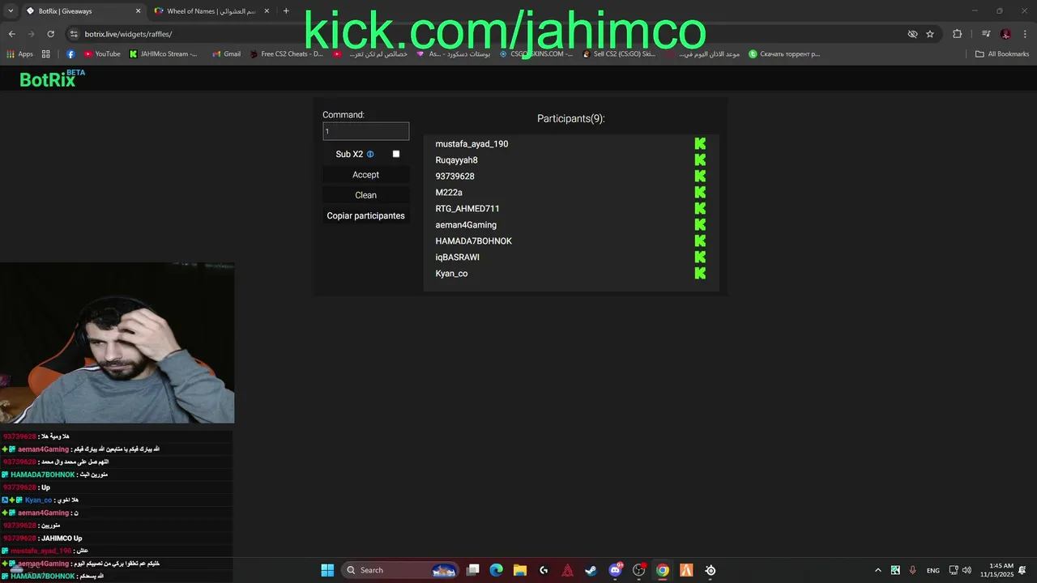
Task: Open Microsoft Edge from the taskbar
Action: coord(497,570)
